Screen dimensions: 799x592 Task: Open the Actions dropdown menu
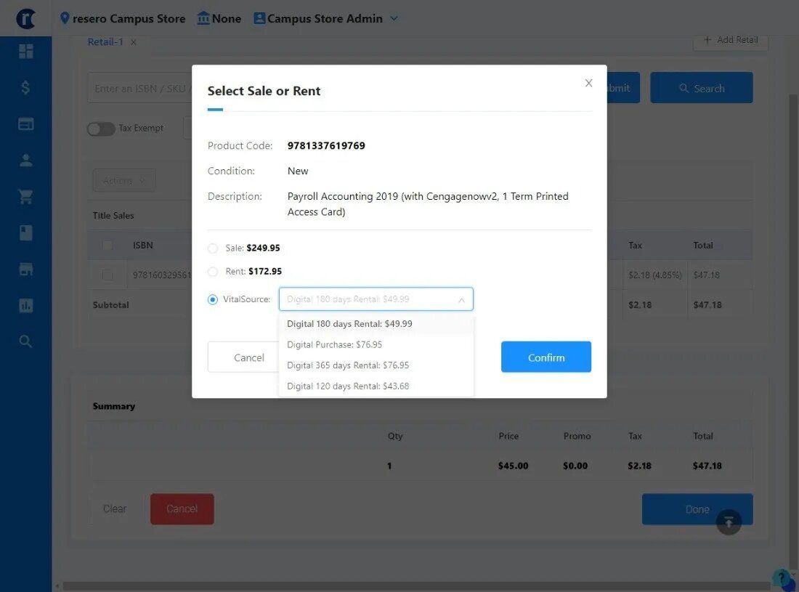[x=123, y=179]
